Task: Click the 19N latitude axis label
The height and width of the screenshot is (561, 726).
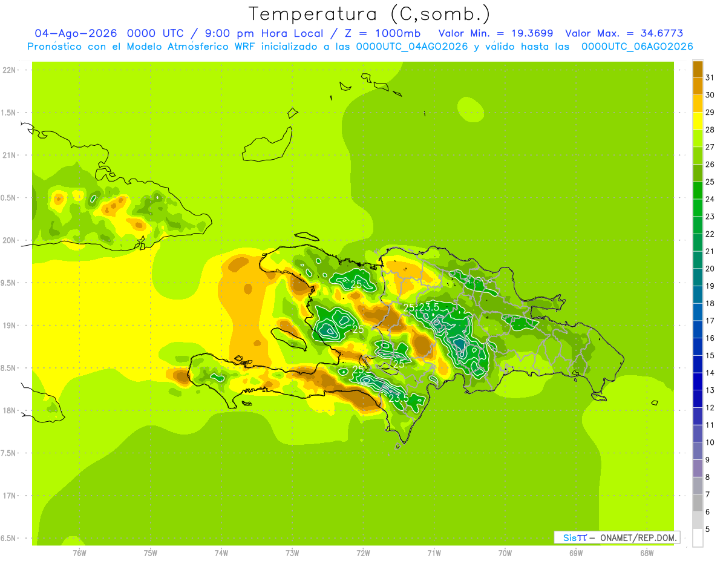Action: pos(9,326)
